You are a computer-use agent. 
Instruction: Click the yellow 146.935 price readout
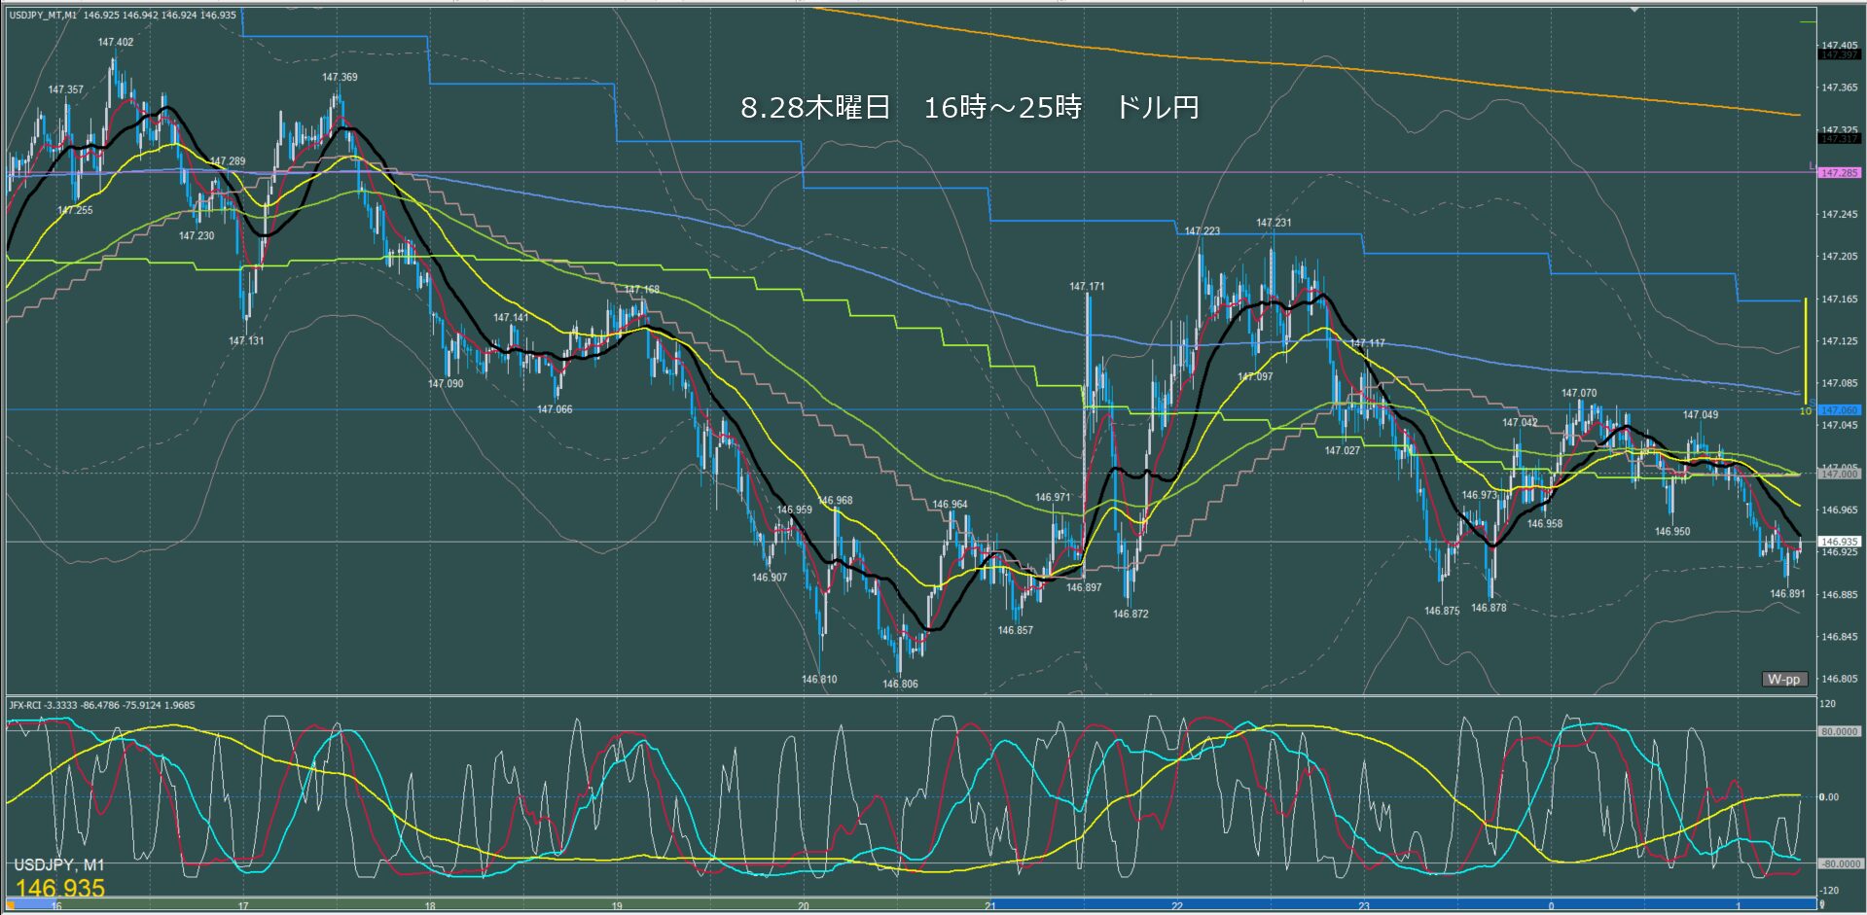pyautogui.click(x=60, y=888)
